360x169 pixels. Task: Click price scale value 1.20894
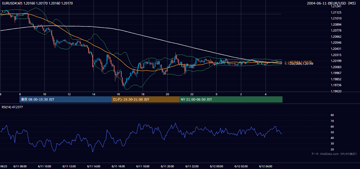[x=336, y=25]
